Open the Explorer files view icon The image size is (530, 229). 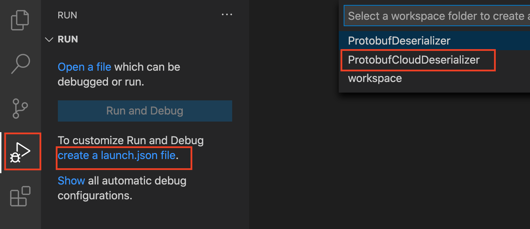coord(20,20)
